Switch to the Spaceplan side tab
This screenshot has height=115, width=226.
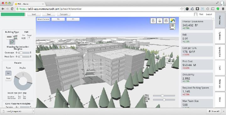[220, 52]
